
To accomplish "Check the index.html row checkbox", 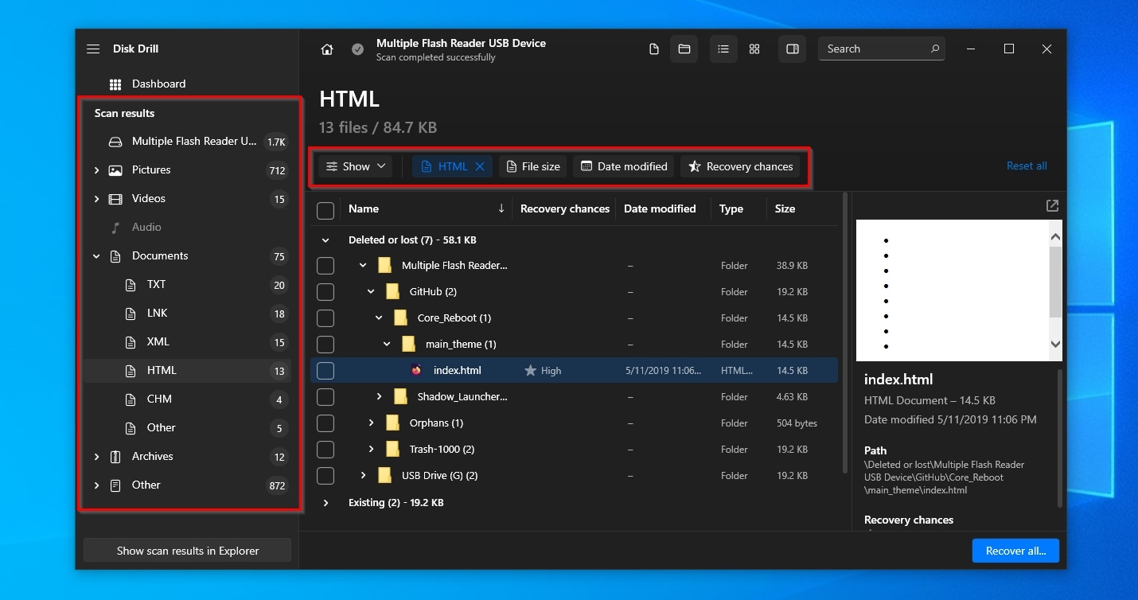I will tap(325, 371).
